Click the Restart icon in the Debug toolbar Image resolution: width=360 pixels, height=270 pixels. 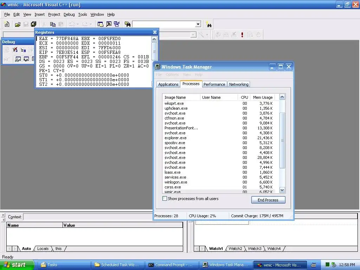pos(6,50)
